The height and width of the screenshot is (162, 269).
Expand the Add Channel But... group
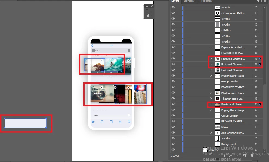[211, 133]
